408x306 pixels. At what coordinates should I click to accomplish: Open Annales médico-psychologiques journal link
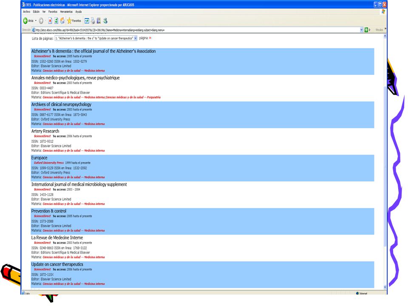(x=76, y=78)
